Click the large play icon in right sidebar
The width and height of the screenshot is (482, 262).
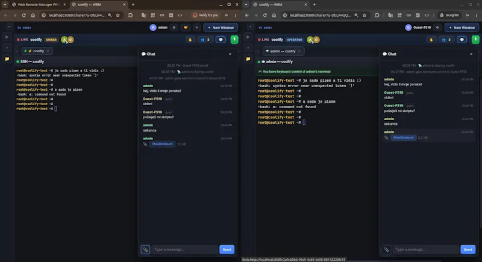click(x=248, y=37)
